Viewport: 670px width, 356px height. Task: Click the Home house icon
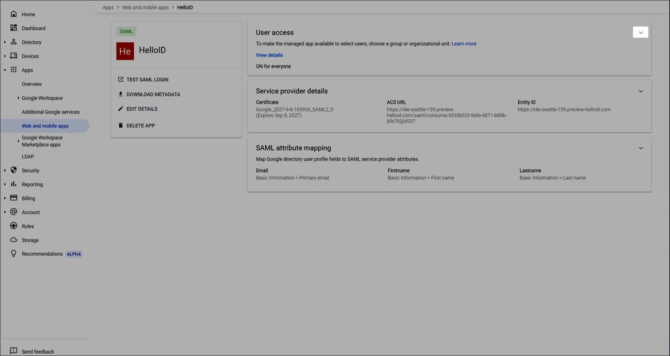click(x=14, y=14)
